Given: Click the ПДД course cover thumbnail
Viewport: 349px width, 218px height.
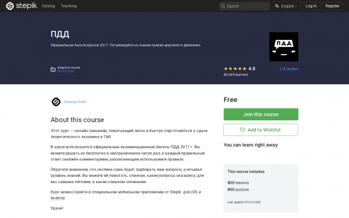Looking at the screenshot, I should pyautogui.click(x=284, y=47).
